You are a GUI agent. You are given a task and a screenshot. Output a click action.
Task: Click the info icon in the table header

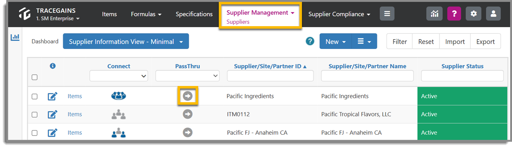pos(53,66)
